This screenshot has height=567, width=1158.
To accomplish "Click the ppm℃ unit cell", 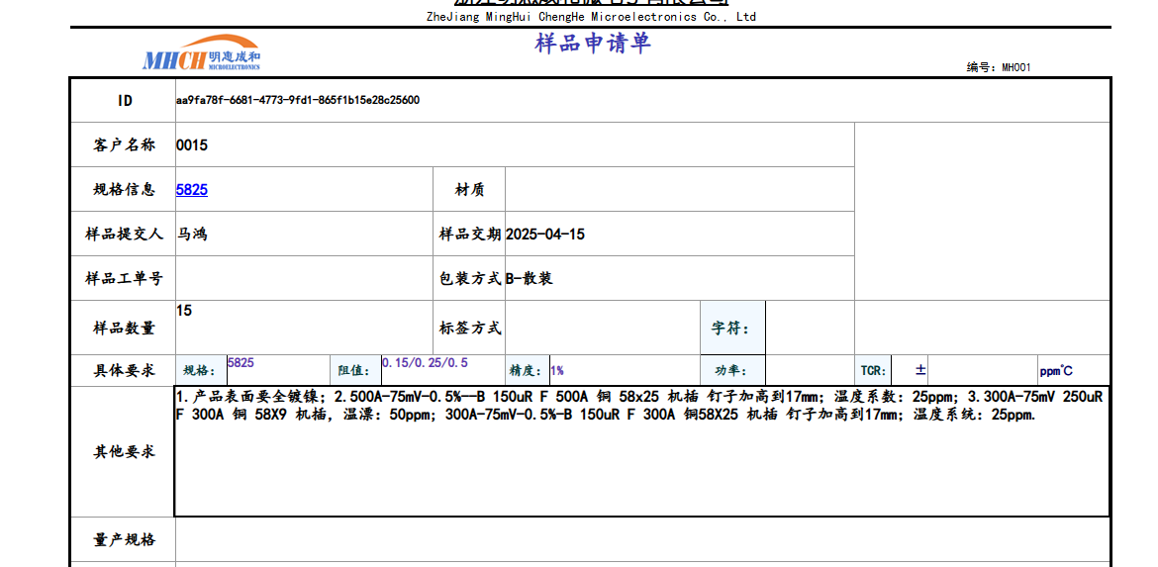I will coord(1074,371).
